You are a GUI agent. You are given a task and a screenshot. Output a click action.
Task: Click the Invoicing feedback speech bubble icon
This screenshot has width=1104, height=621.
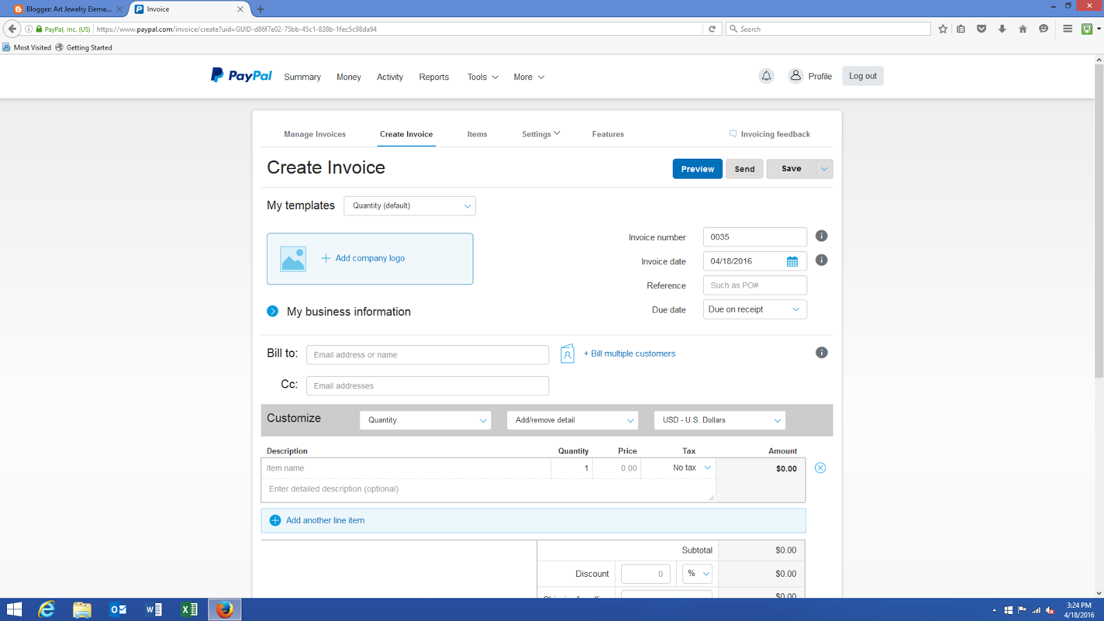coord(733,134)
